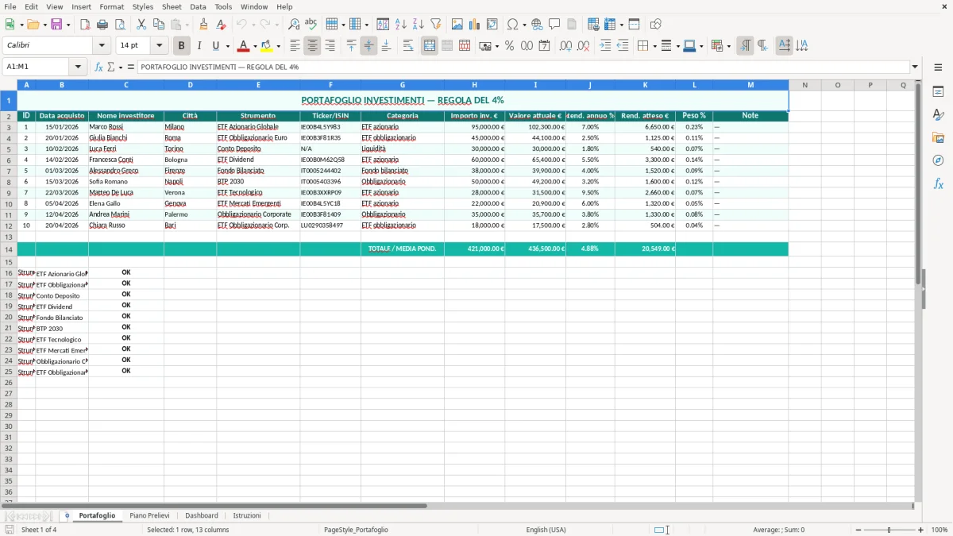This screenshot has width=953, height=536.
Task: Click the Copy icon
Action: point(159,25)
